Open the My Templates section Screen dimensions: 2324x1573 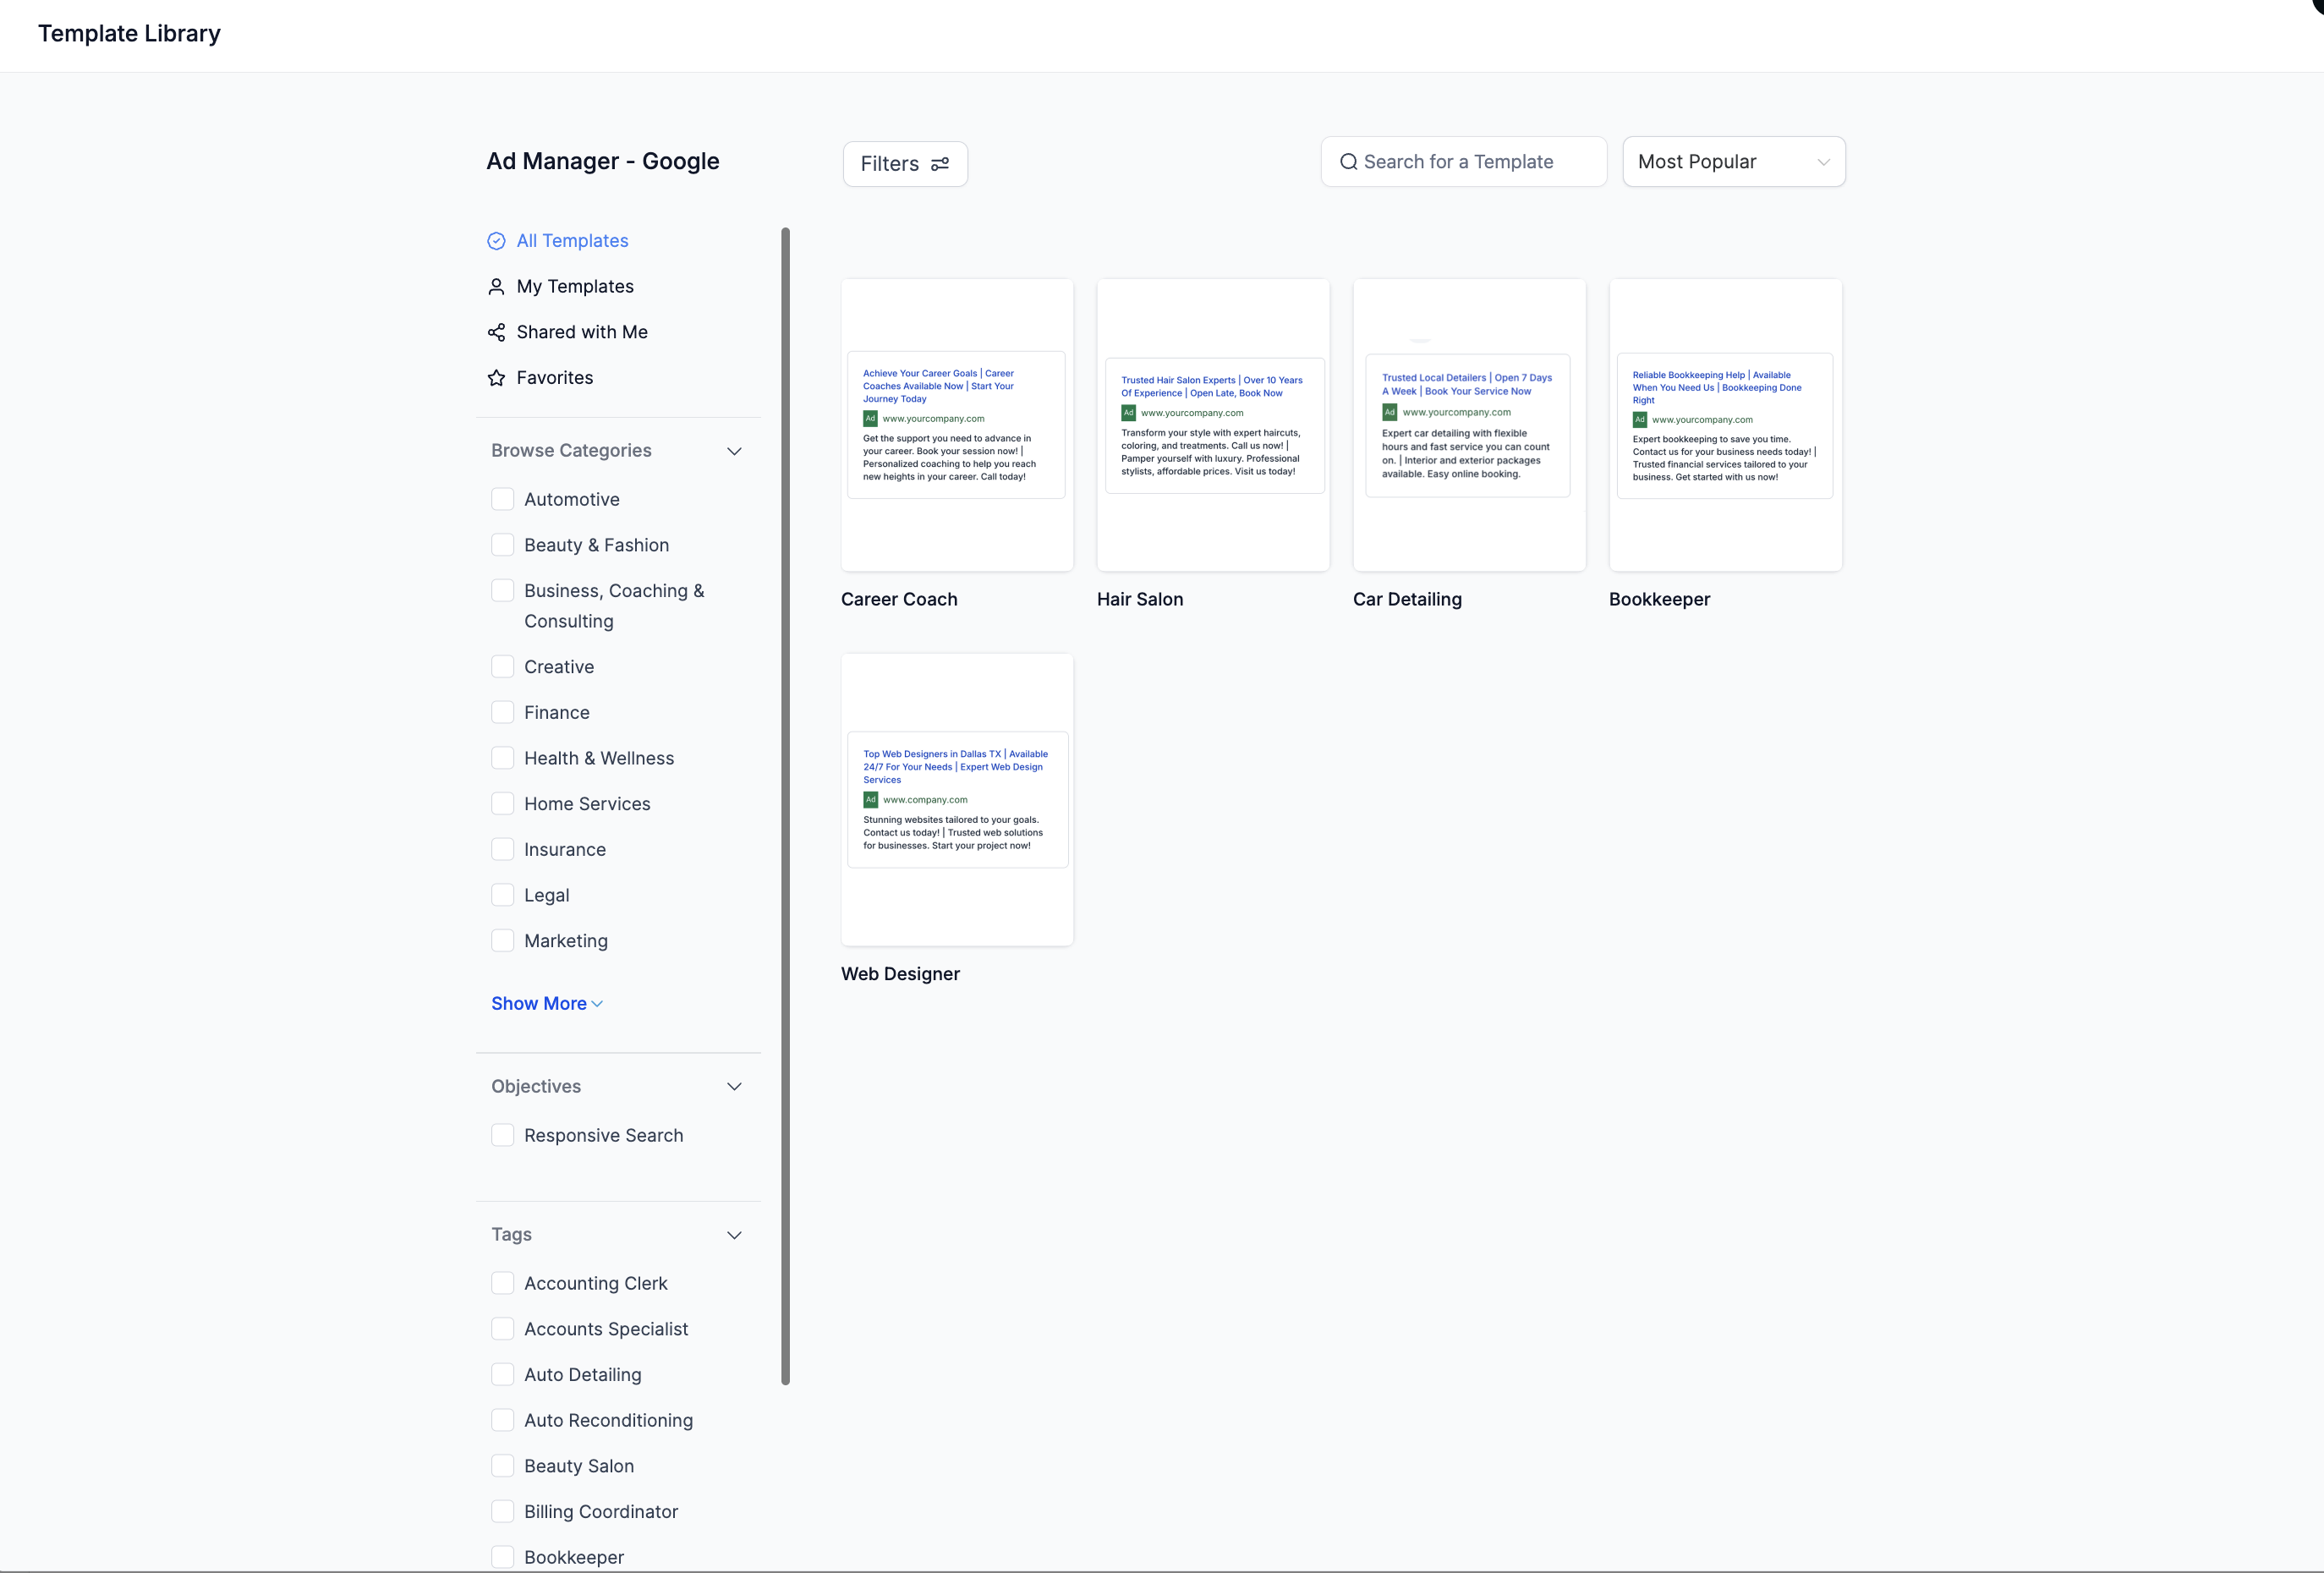575,287
